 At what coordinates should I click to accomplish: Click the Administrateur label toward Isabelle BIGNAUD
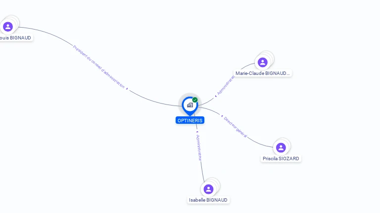pyautogui.click(x=199, y=148)
